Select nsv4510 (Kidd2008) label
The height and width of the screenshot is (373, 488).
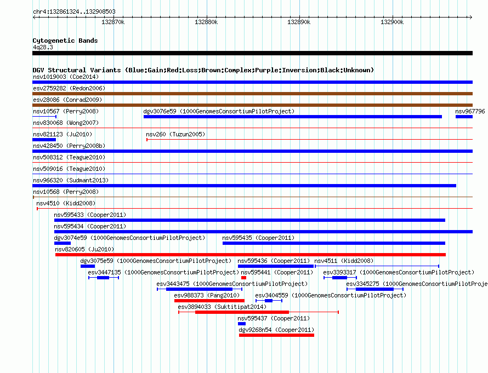click(66, 203)
